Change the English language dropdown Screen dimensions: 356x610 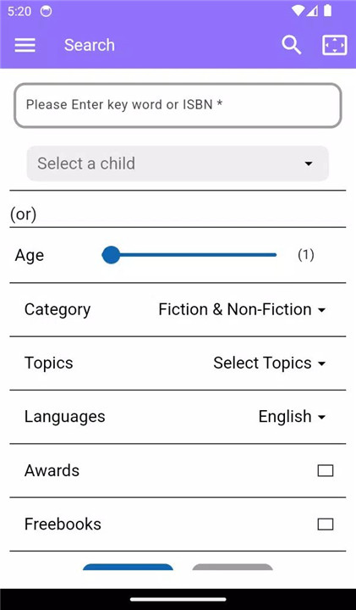pyautogui.click(x=292, y=417)
